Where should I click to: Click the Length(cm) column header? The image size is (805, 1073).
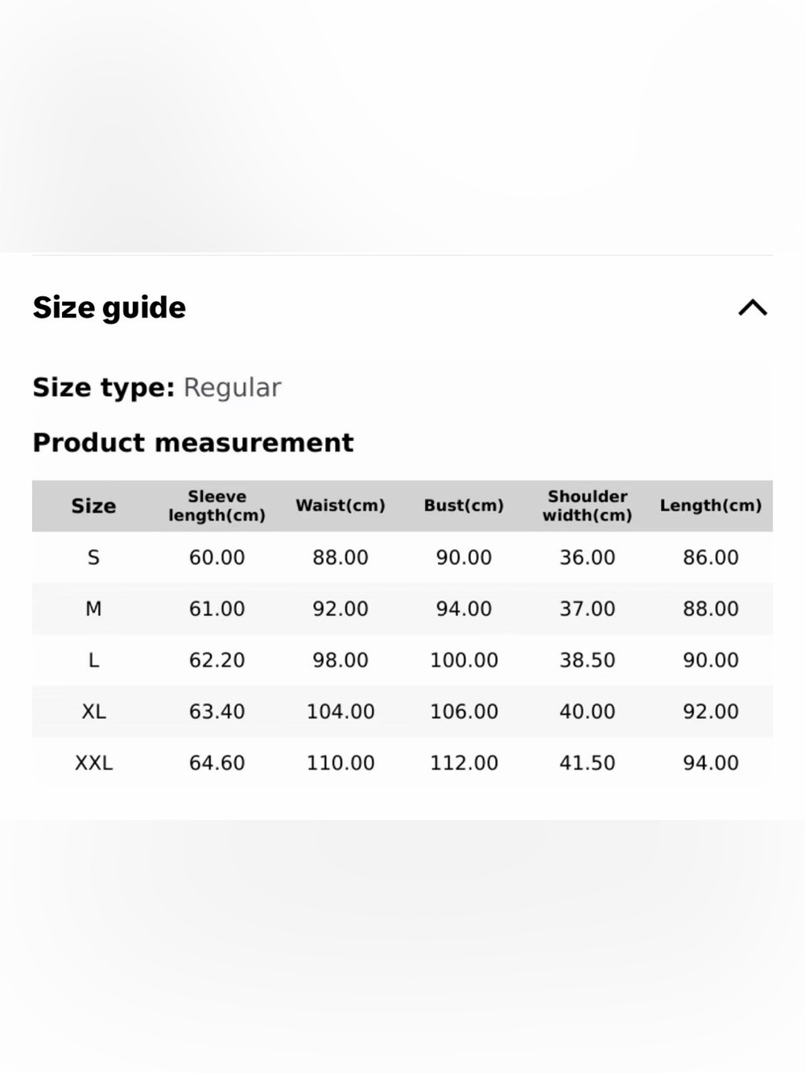(711, 506)
